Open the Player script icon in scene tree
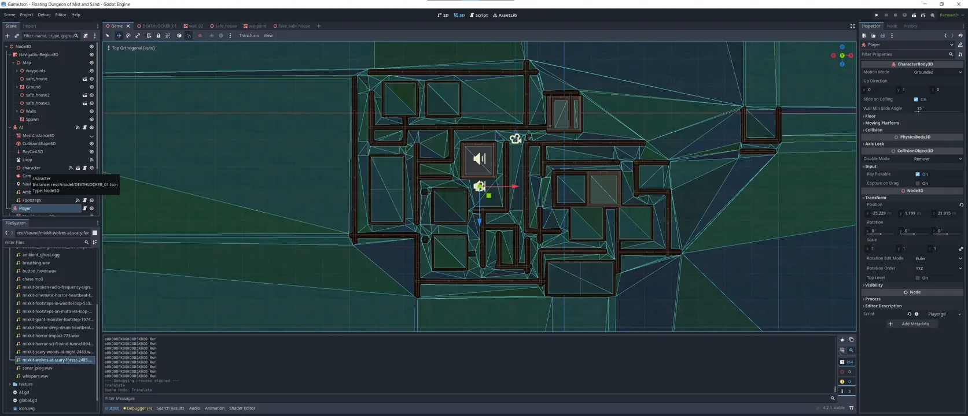This screenshot has width=968, height=416. (84, 209)
